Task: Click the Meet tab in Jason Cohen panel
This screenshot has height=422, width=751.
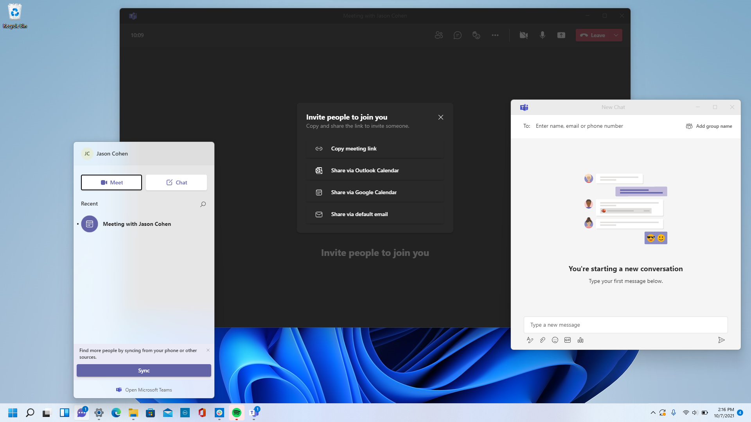Action: pos(111,182)
